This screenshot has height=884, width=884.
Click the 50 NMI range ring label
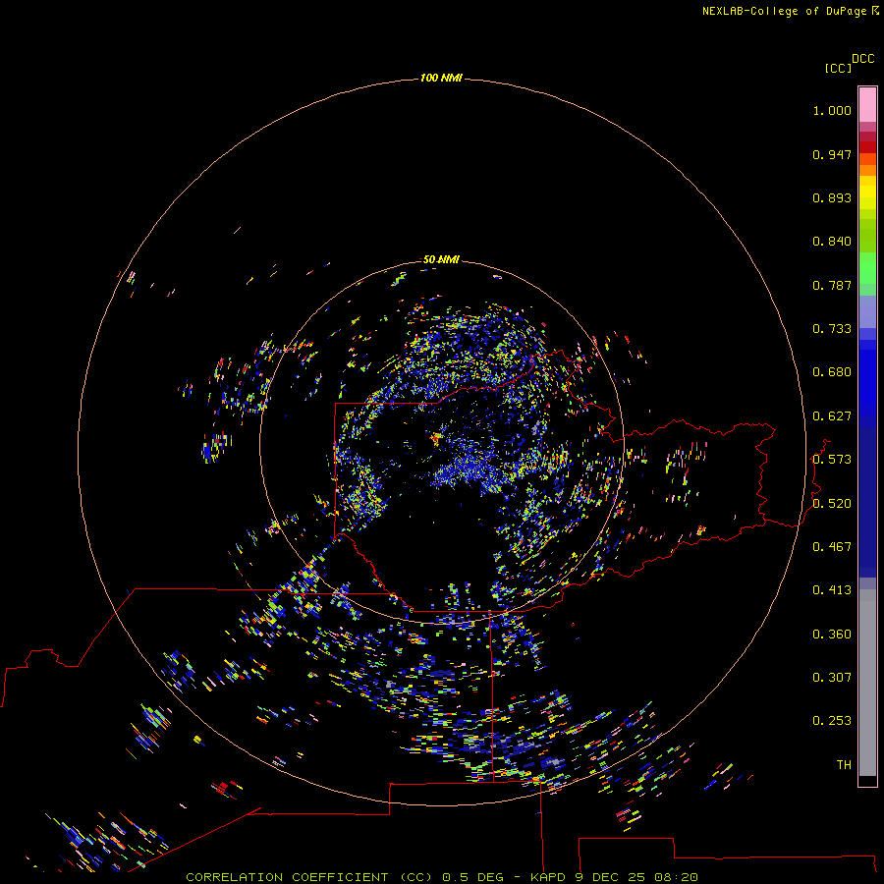click(x=441, y=259)
